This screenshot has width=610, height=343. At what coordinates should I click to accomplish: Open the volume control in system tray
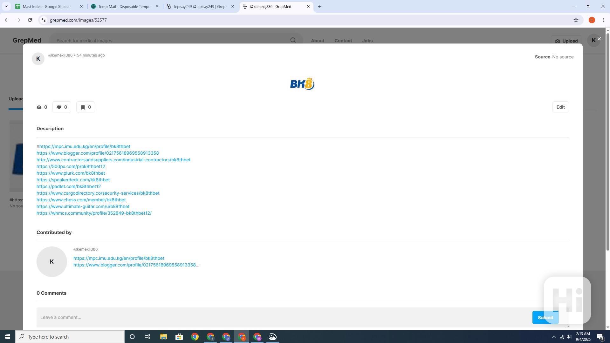point(569,337)
